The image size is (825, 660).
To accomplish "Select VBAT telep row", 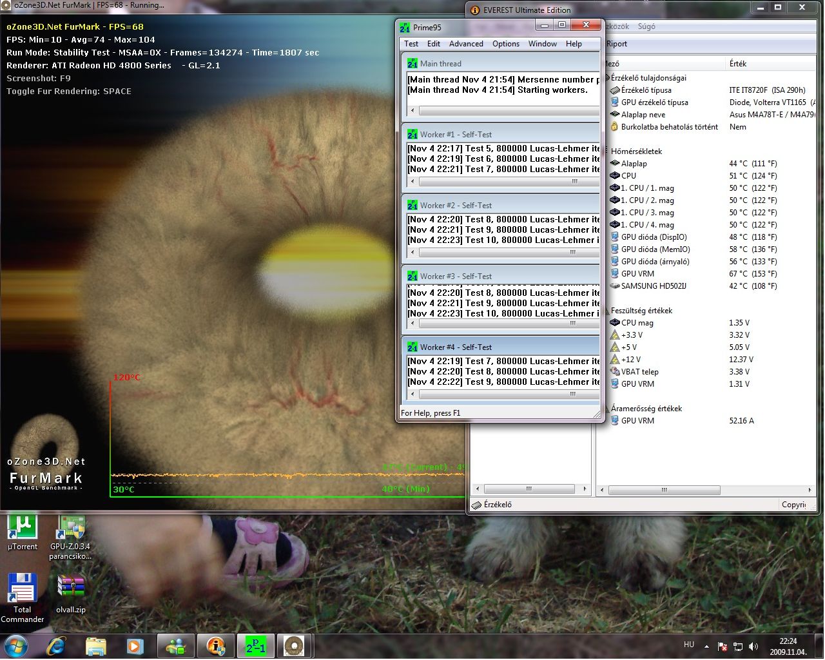I will 712,372.
